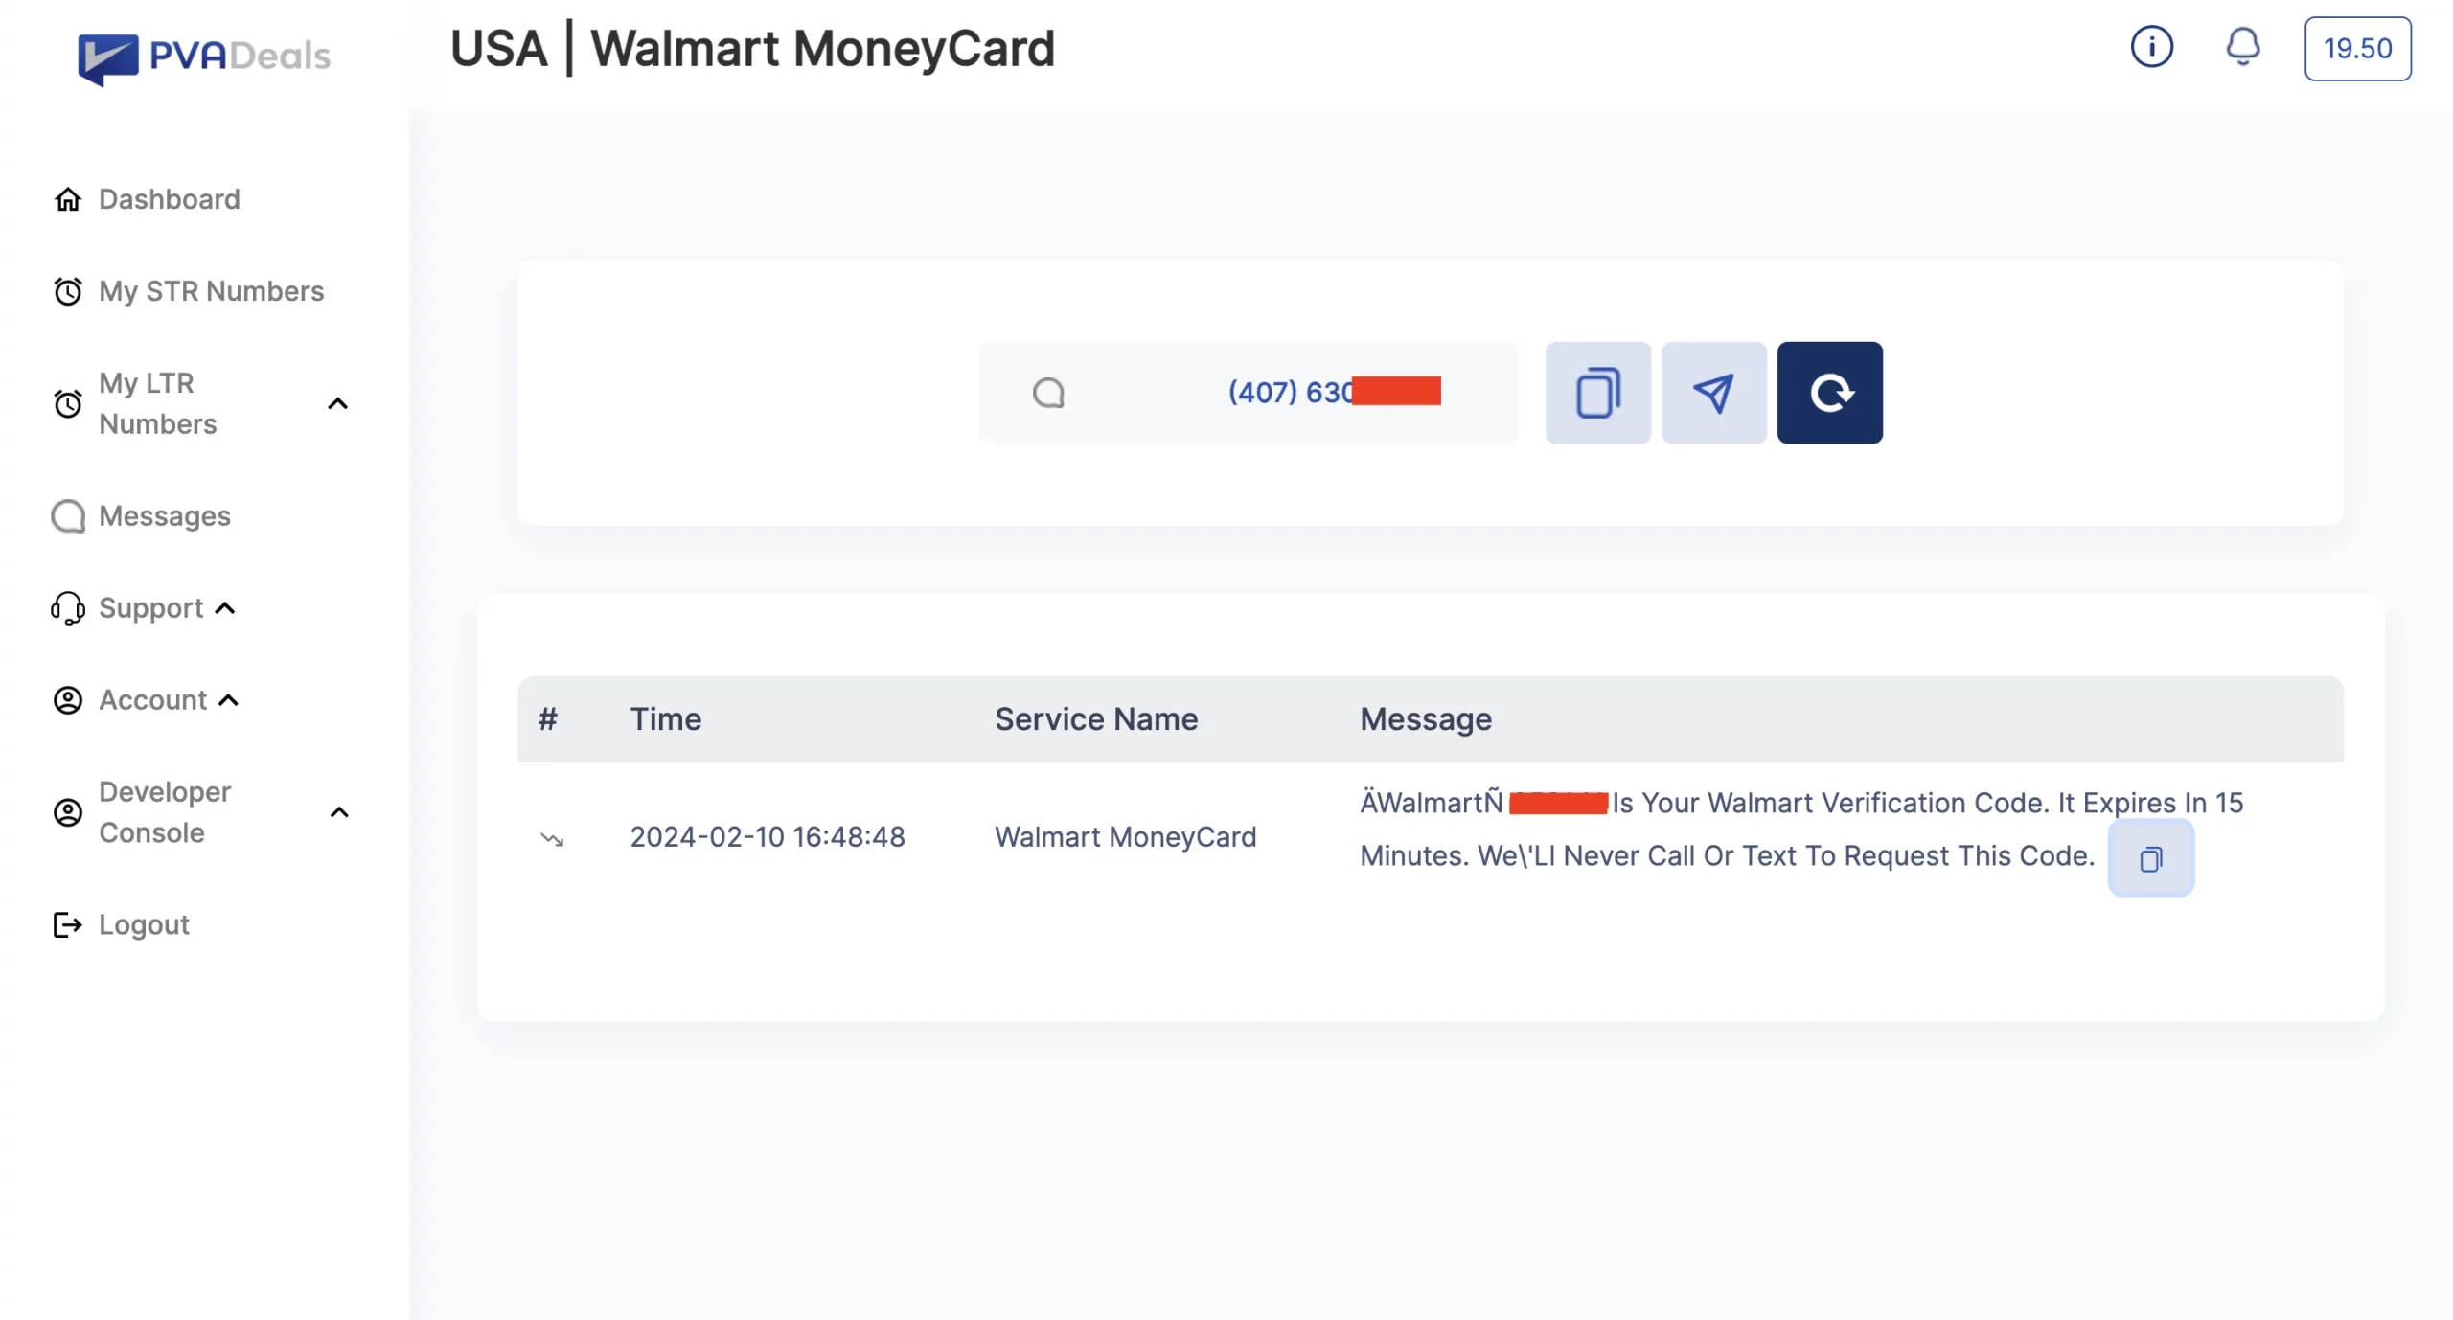2453x1320 pixels.
Task: Click the Account user icon
Action: [68, 700]
